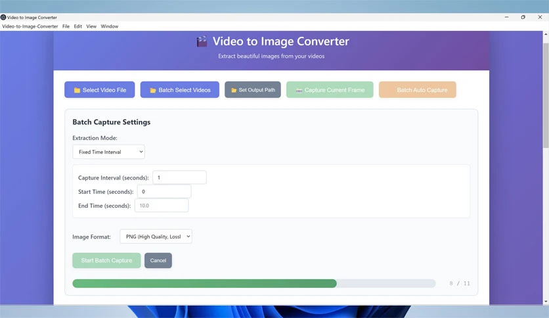Click the folder icon on Batch Select Videos
The height and width of the screenshot is (318, 549).
point(153,90)
